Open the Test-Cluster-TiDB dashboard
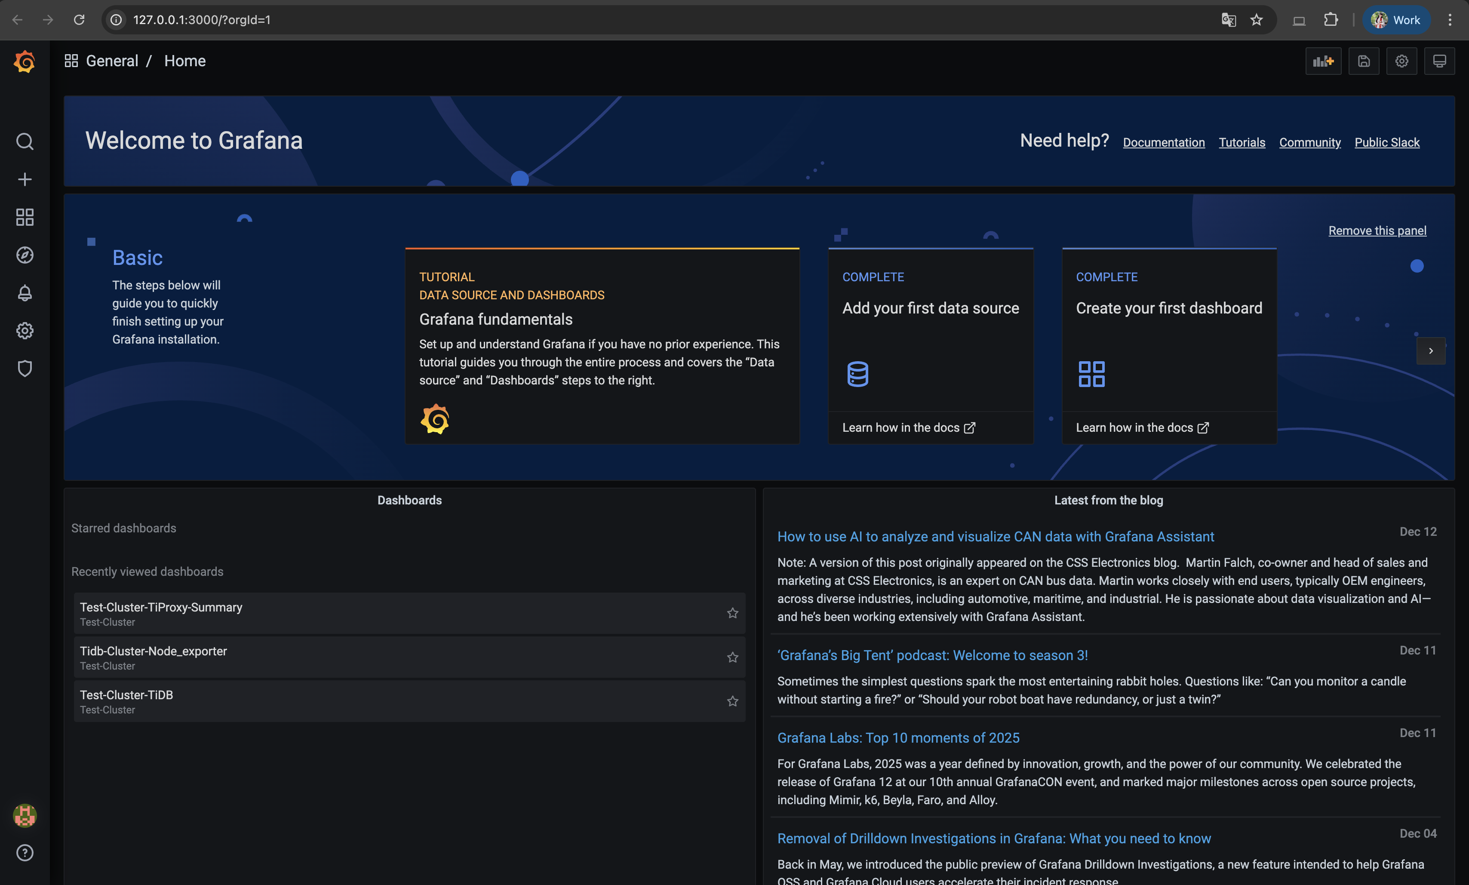 [x=409, y=701]
